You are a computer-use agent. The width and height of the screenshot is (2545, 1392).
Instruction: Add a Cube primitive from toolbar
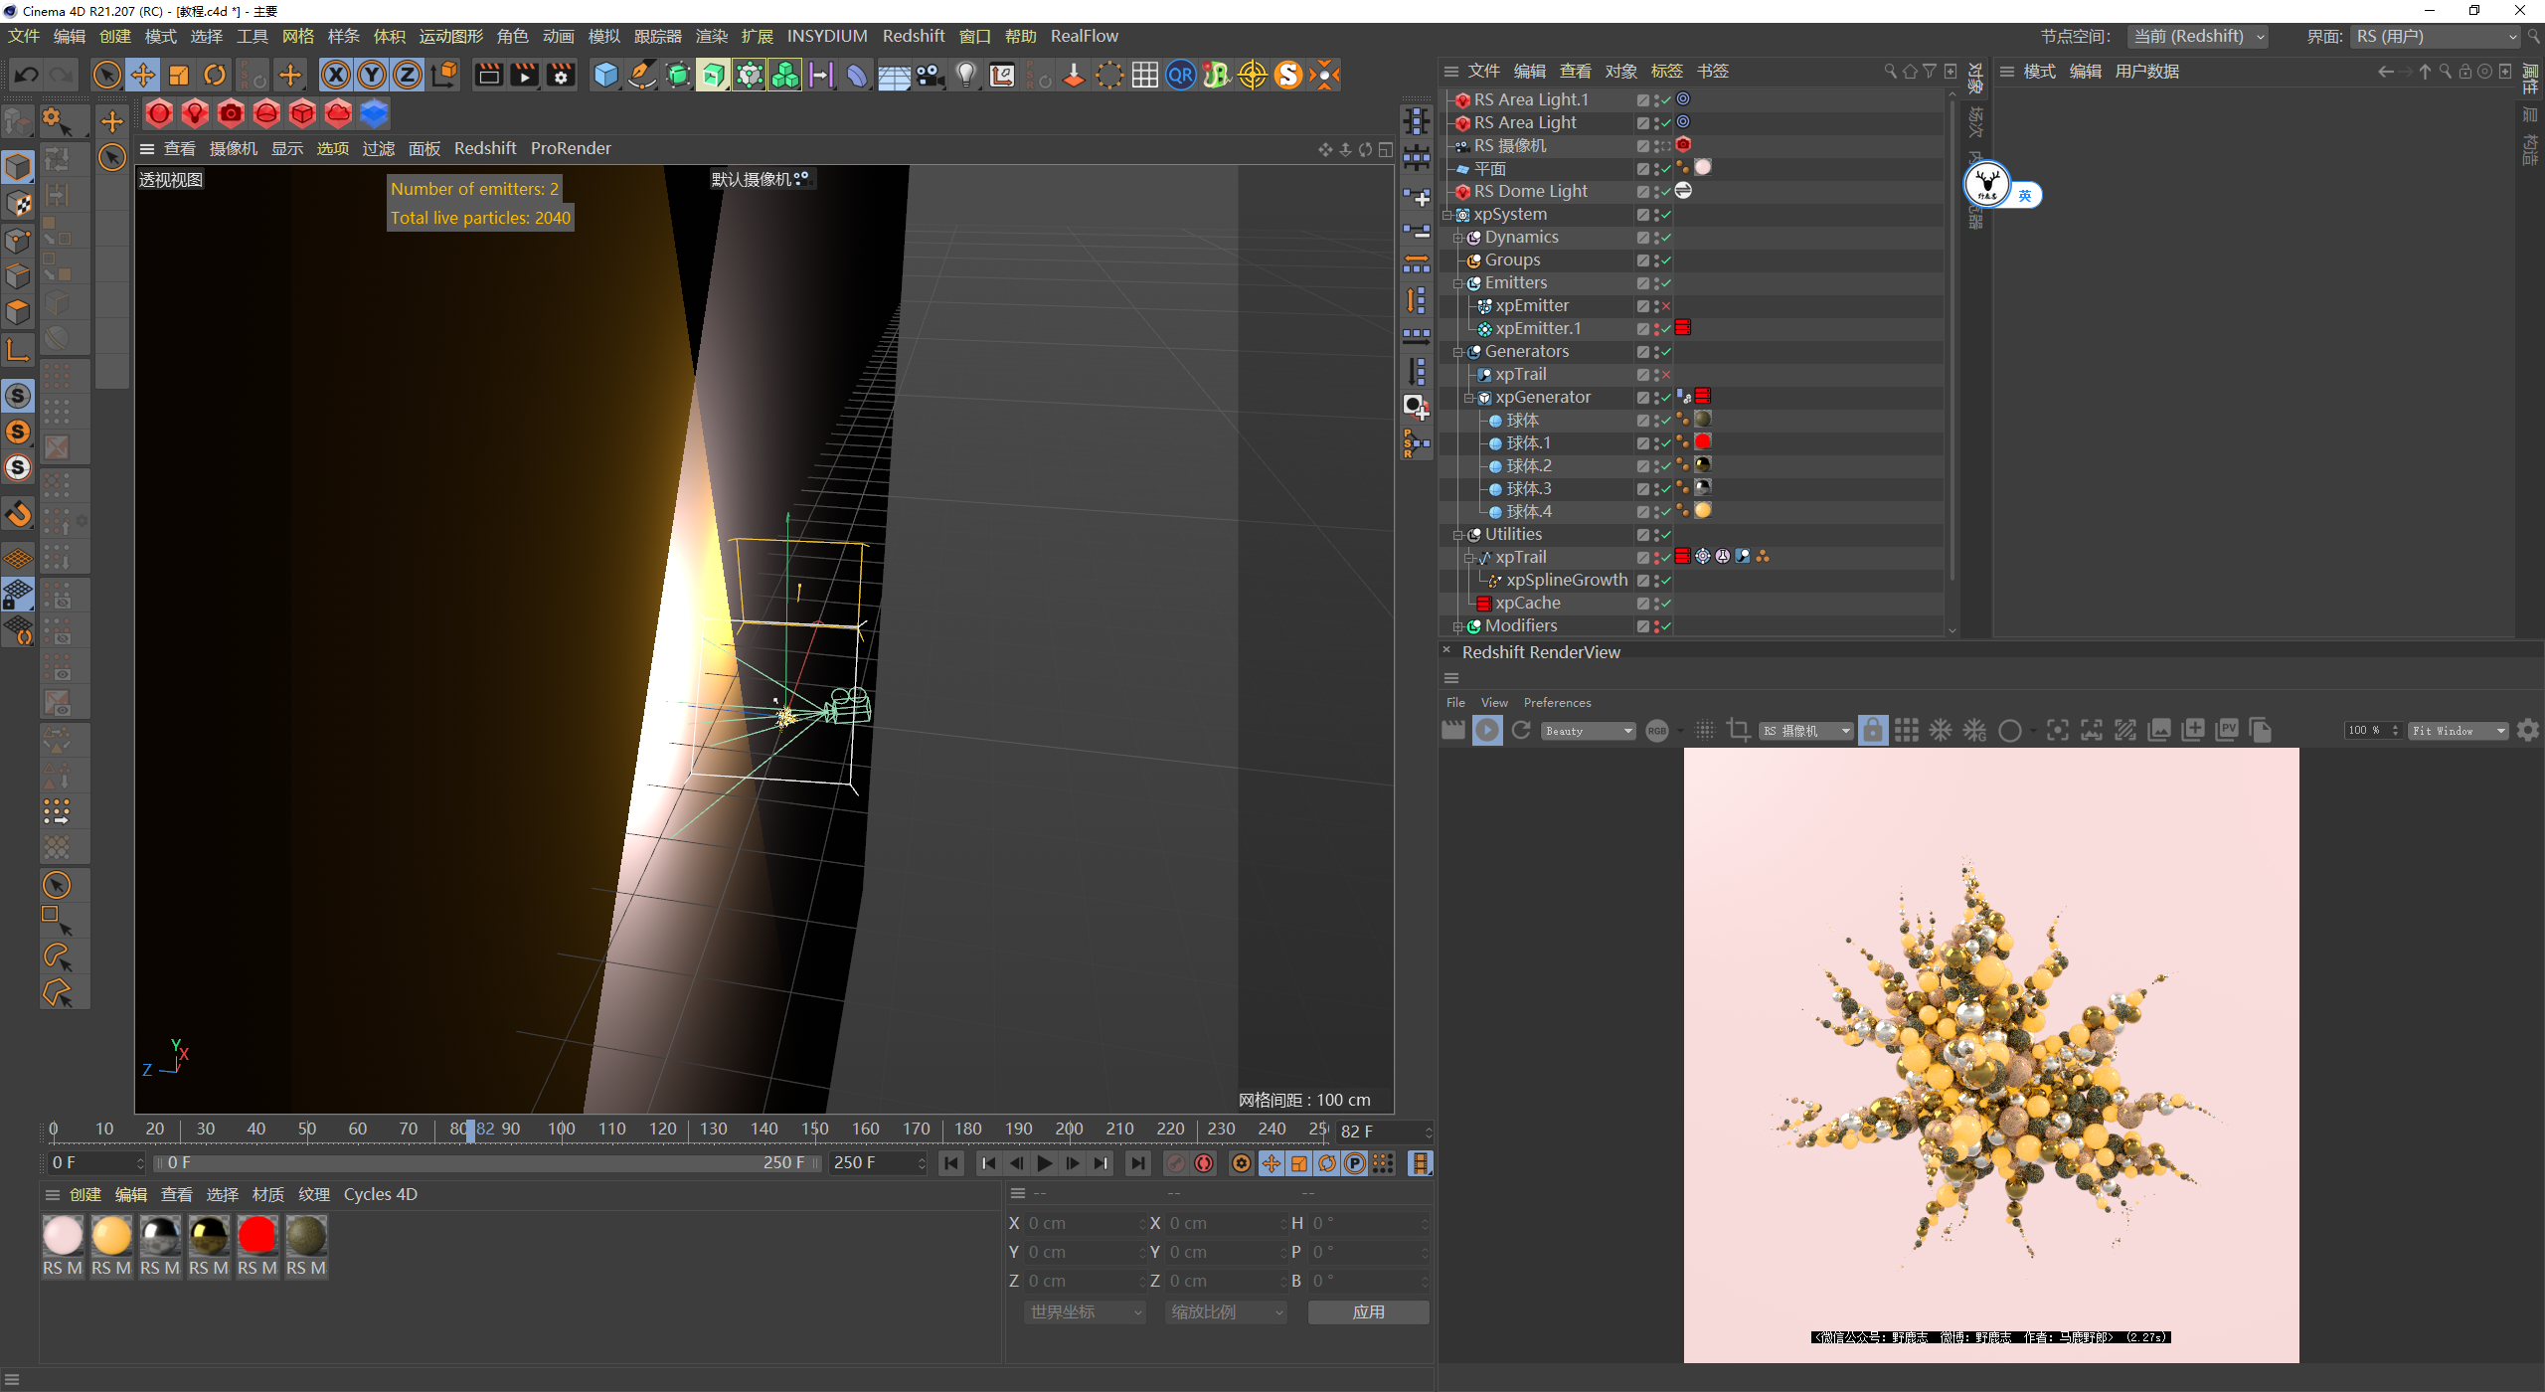pos(605,76)
